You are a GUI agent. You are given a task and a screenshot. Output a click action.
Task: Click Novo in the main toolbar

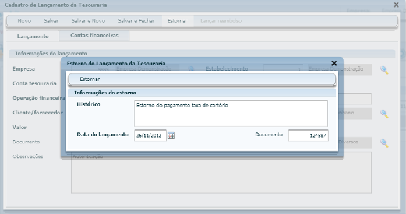[x=24, y=21]
